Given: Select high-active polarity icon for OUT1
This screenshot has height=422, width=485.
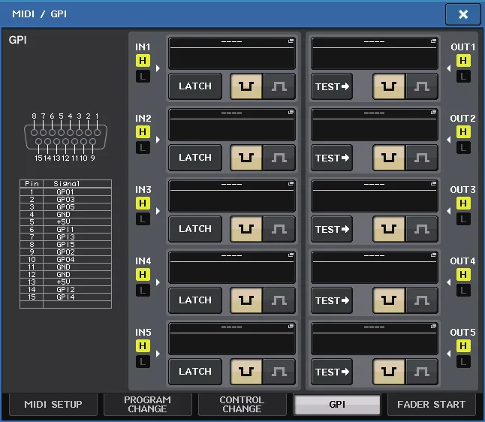Looking at the screenshot, I should (x=422, y=86).
